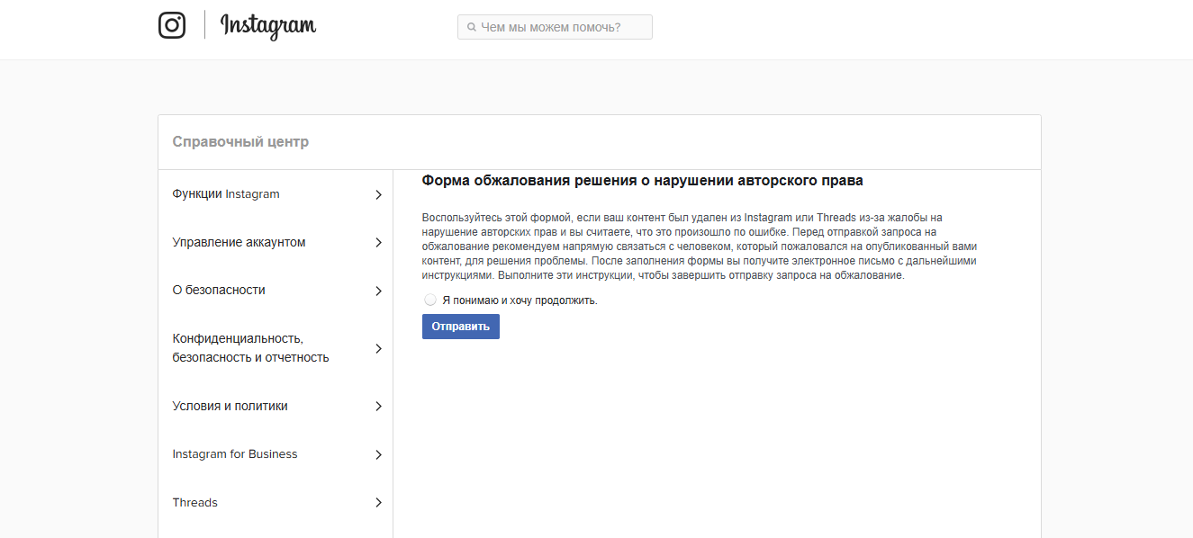Expand the chevron next to О безопасности
The width and height of the screenshot is (1193, 538).
point(378,291)
